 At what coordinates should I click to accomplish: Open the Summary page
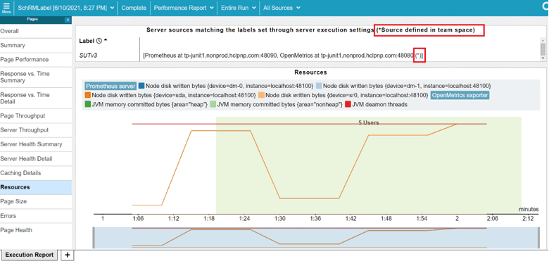(x=36, y=46)
